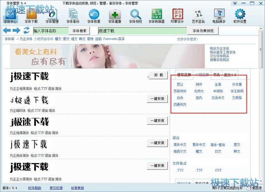Click the 下载目录 button

pyautogui.click(x=256, y=188)
